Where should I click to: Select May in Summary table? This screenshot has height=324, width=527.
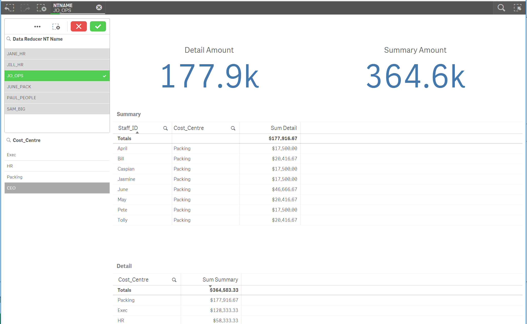point(122,199)
